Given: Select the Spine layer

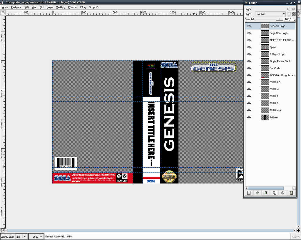Looking at the screenshot, I should tap(273, 47).
